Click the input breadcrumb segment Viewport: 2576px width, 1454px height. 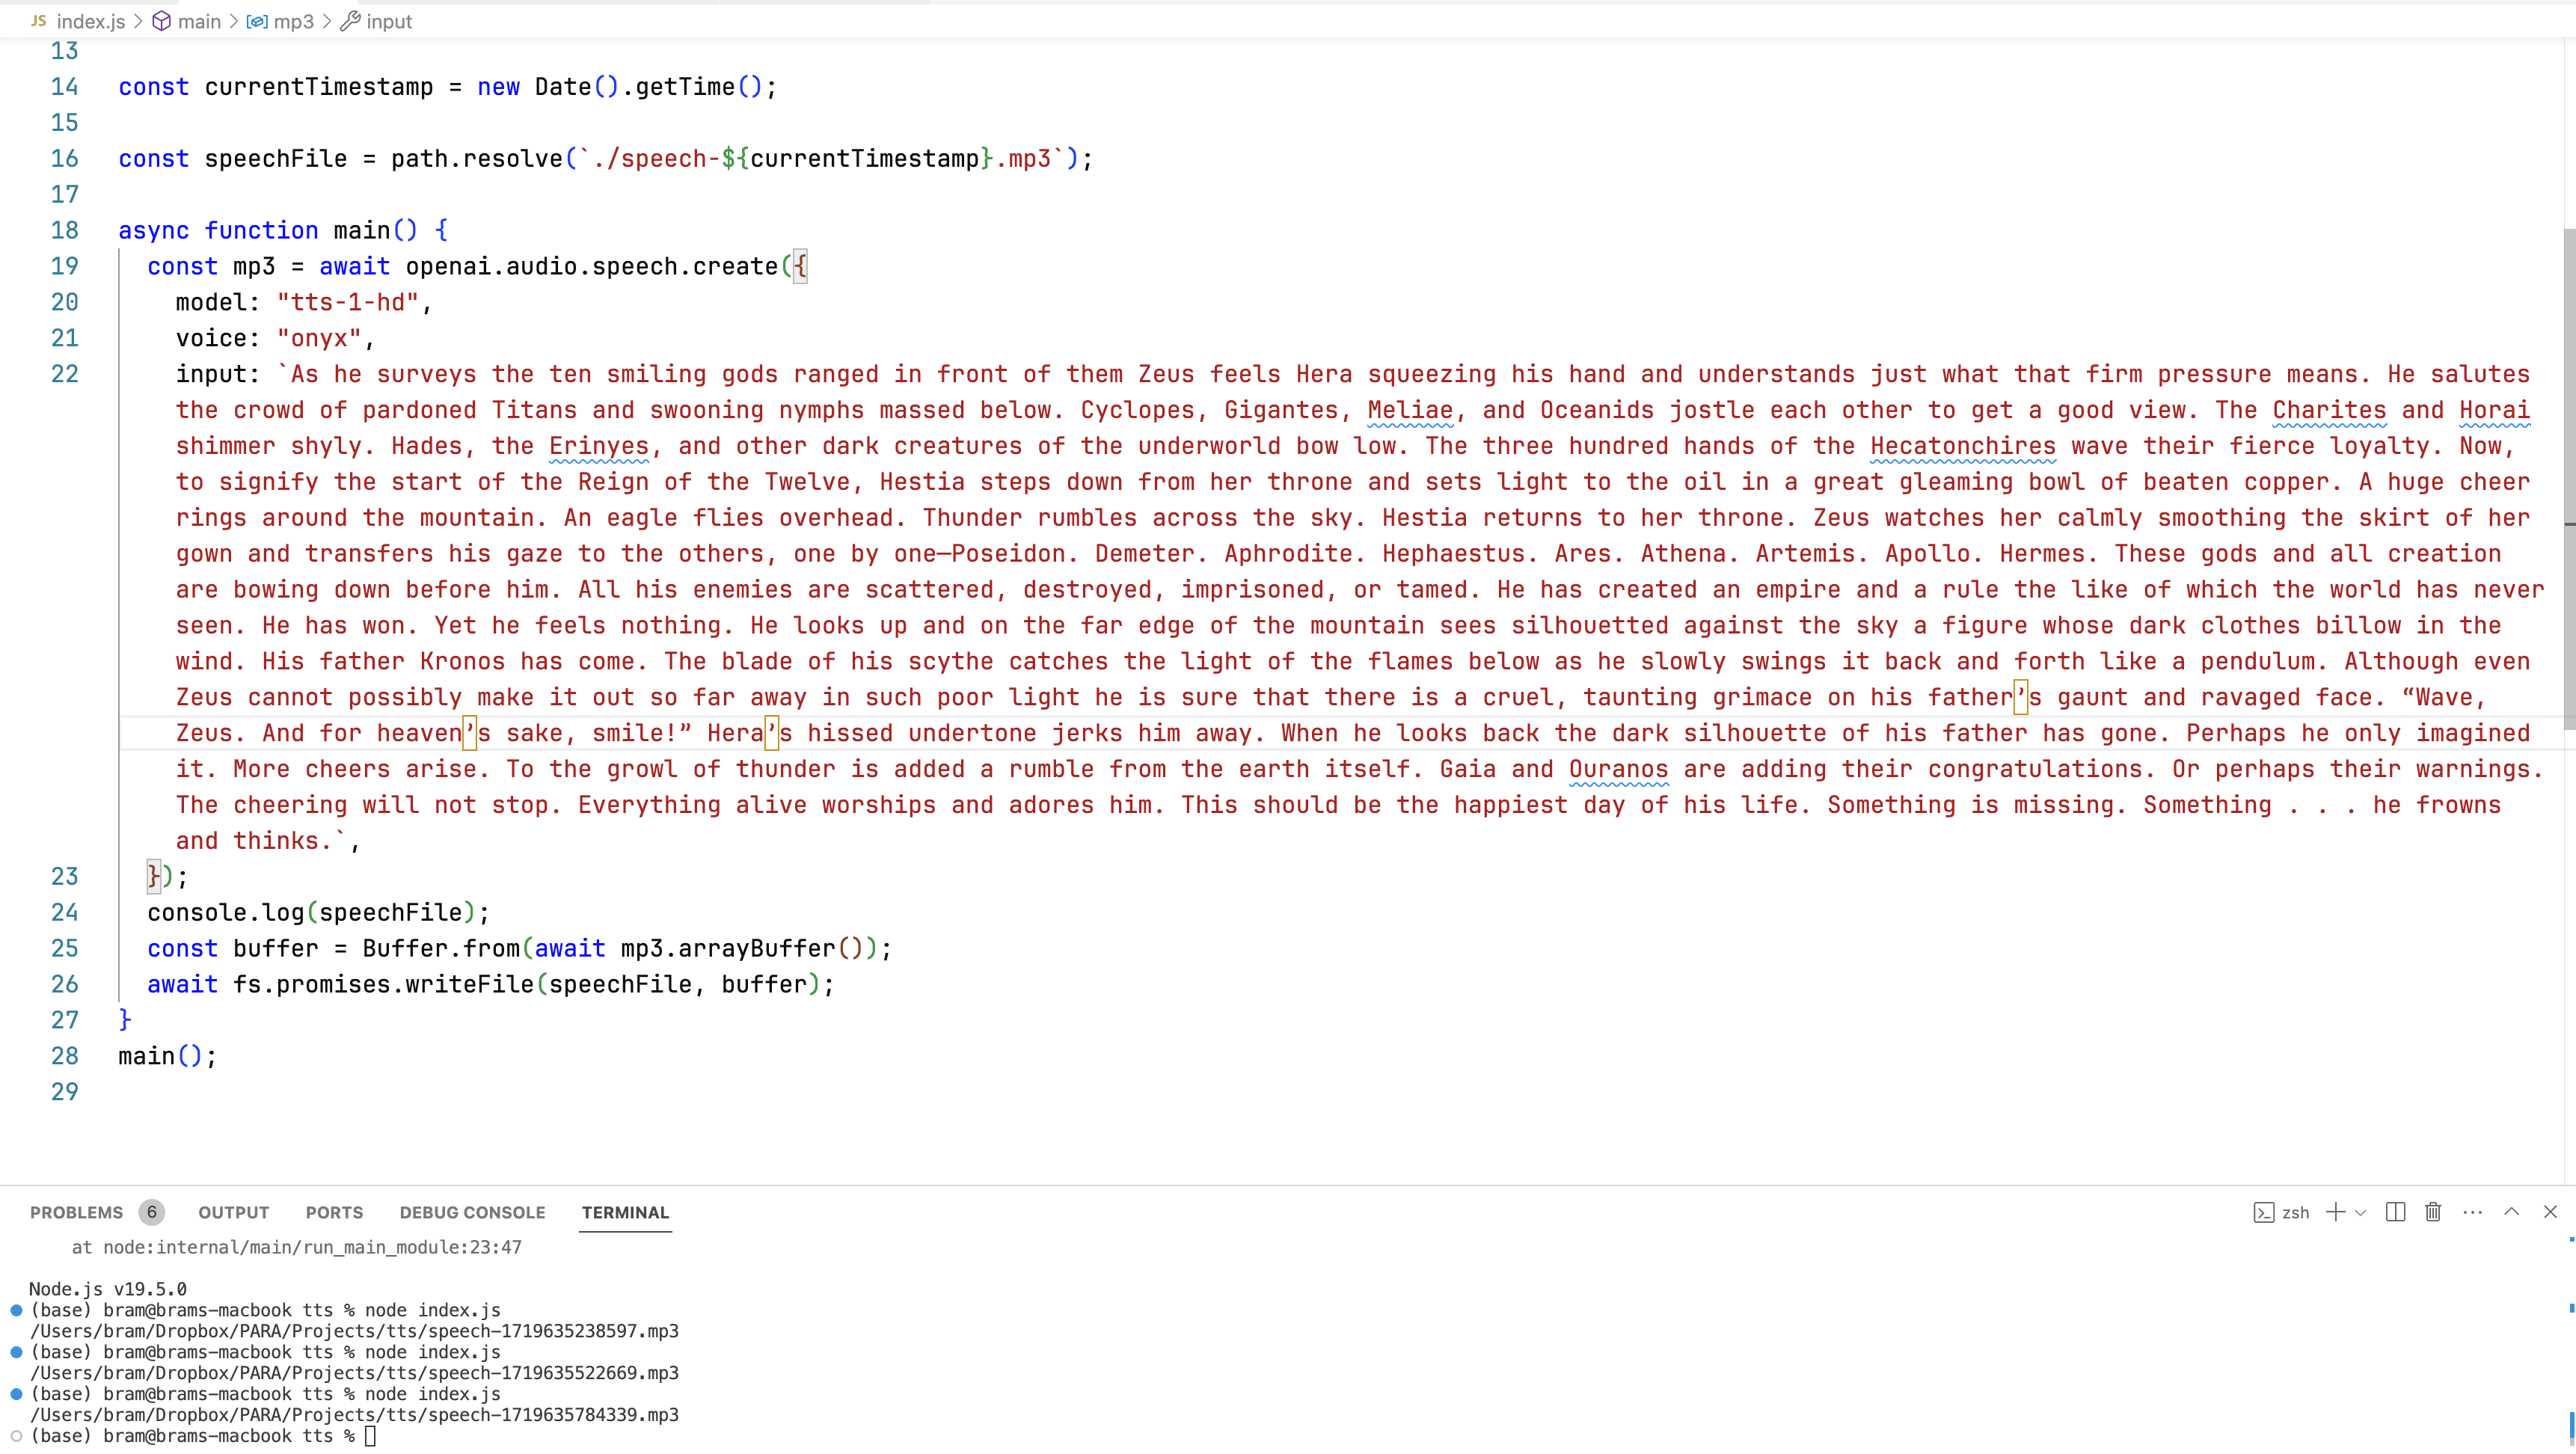pyautogui.click(x=389, y=21)
